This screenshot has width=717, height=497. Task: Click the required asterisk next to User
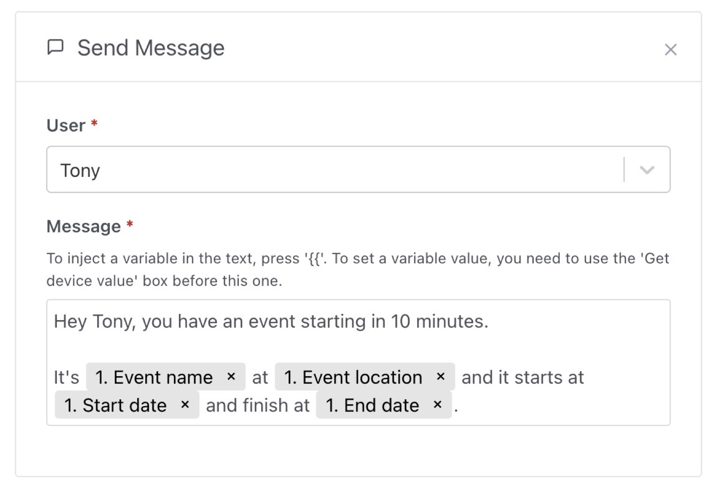[95, 124]
